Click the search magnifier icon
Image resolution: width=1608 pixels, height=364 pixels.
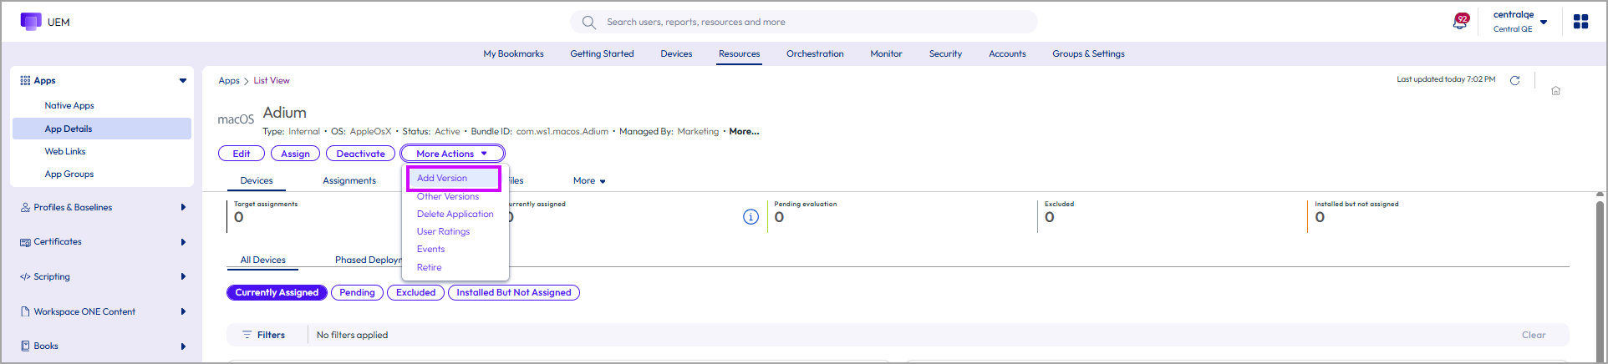[x=589, y=22]
